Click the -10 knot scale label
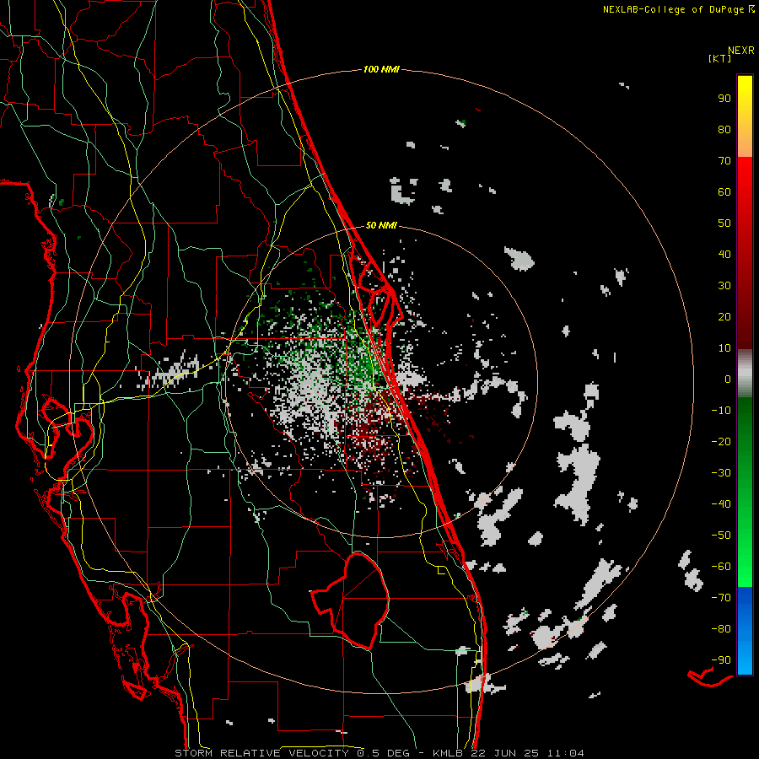The width and height of the screenshot is (759, 759). pyautogui.click(x=721, y=411)
